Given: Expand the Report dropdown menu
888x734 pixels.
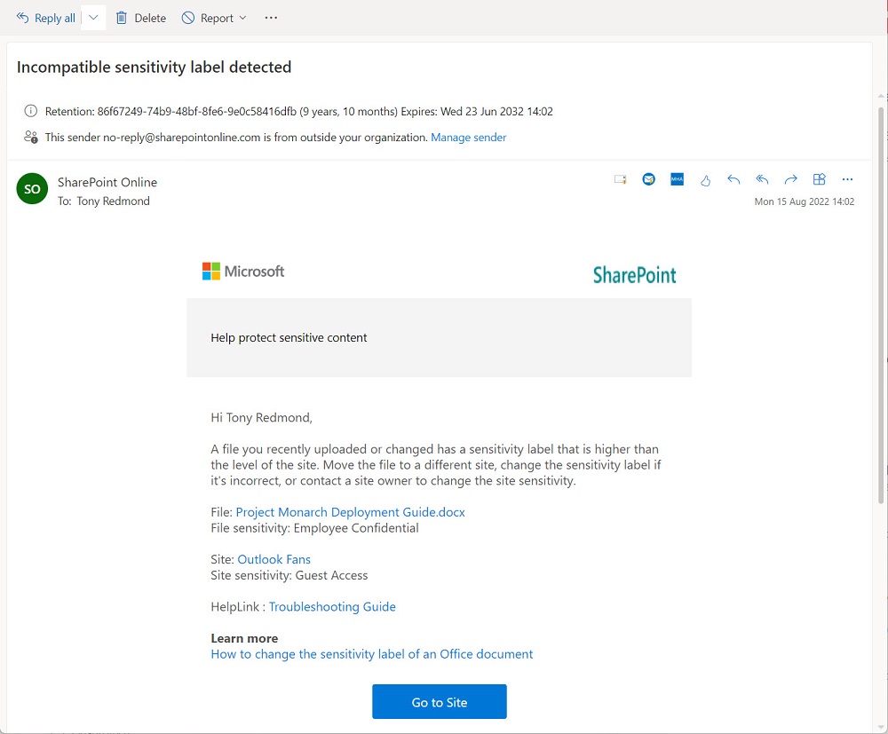Looking at the screenshot, I should (x=243, y=18).
